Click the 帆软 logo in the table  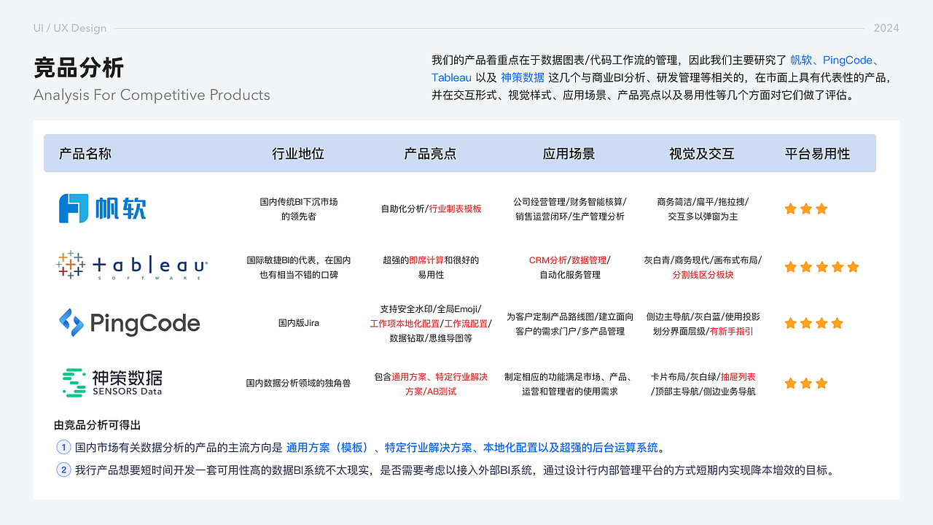click(x=102, y=209)
